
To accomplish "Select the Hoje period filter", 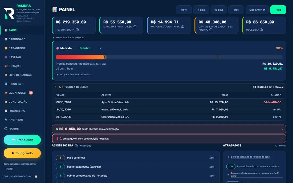I will pos(184,10).
